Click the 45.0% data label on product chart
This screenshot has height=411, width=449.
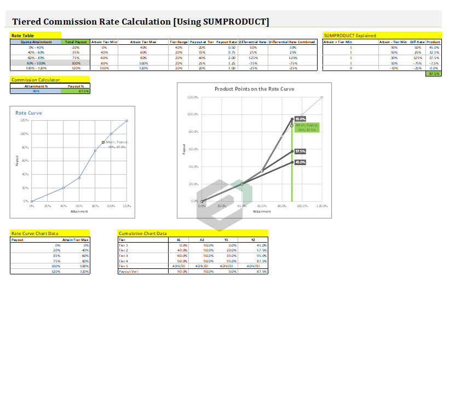tap(300, 162)
